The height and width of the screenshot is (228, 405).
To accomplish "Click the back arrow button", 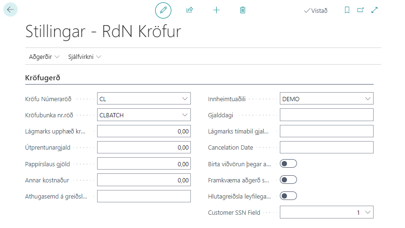I will tap(10, 9).
